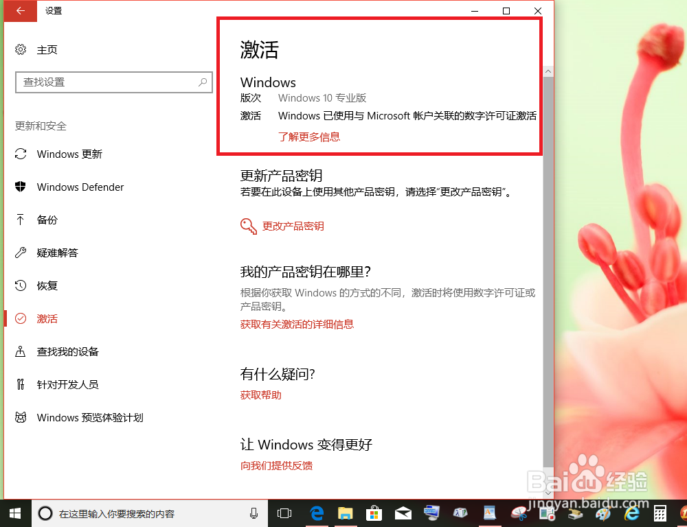Open 备份 settings from the sidebar

47,220
